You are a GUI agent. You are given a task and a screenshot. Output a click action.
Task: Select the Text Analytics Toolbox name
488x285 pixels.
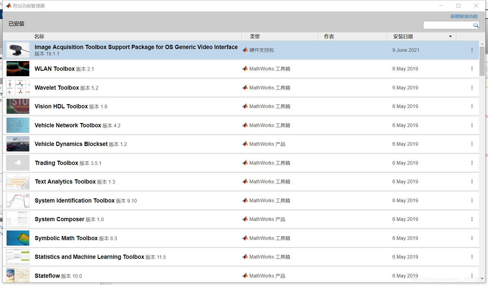point(65,181)
